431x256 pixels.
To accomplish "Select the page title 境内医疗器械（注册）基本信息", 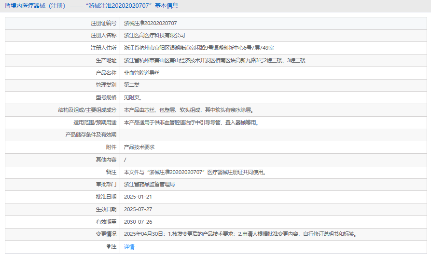I will pyautogui.click(x=94, y=5).
